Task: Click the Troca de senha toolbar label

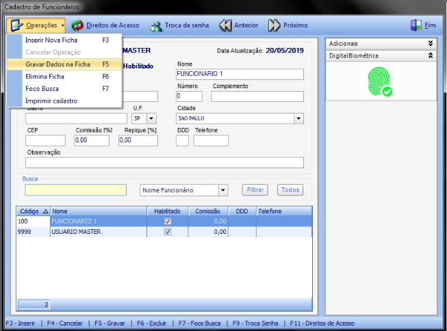Action: pyautogui.click(x=187, y=25)
